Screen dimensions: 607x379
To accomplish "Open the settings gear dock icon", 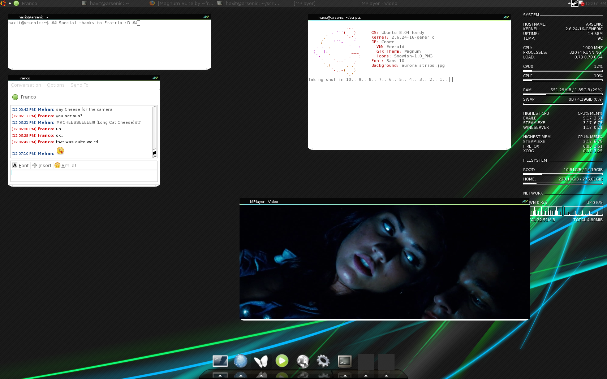I will (323, 361).
